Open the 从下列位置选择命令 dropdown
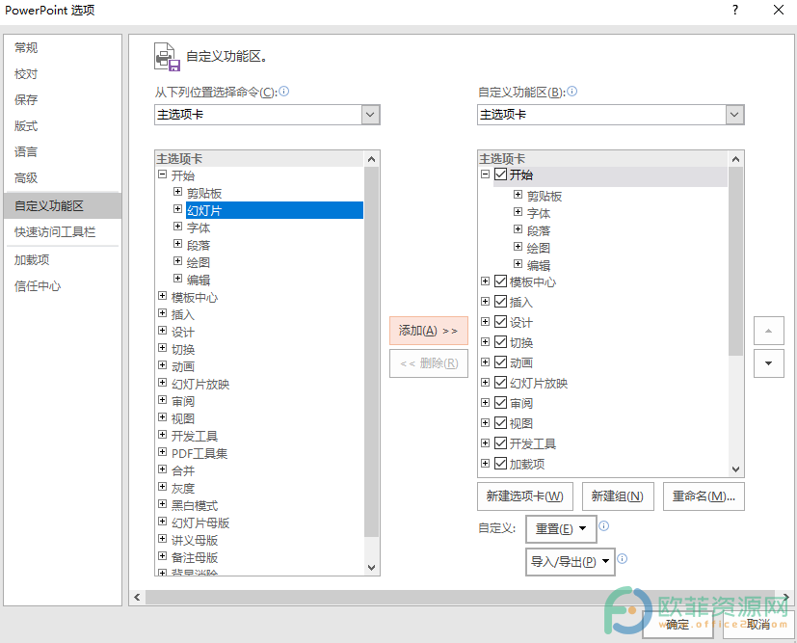Screen dimensions: 797x643 coord(370,115)
